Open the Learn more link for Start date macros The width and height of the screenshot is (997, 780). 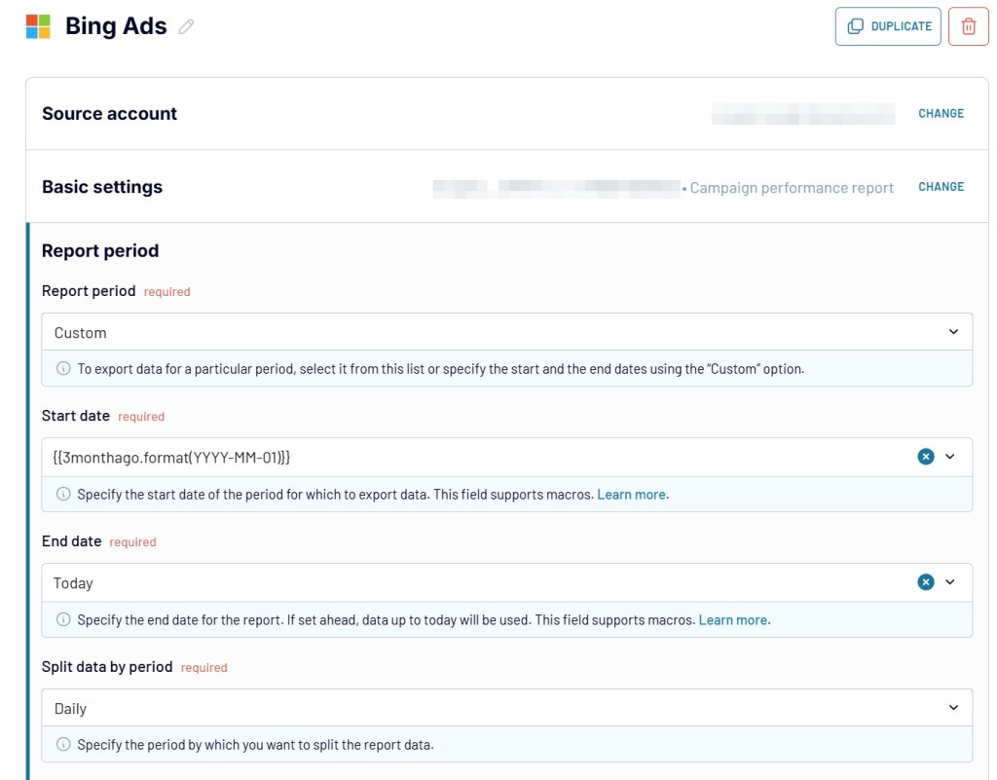pyautogui.click(x=631, y=494)
